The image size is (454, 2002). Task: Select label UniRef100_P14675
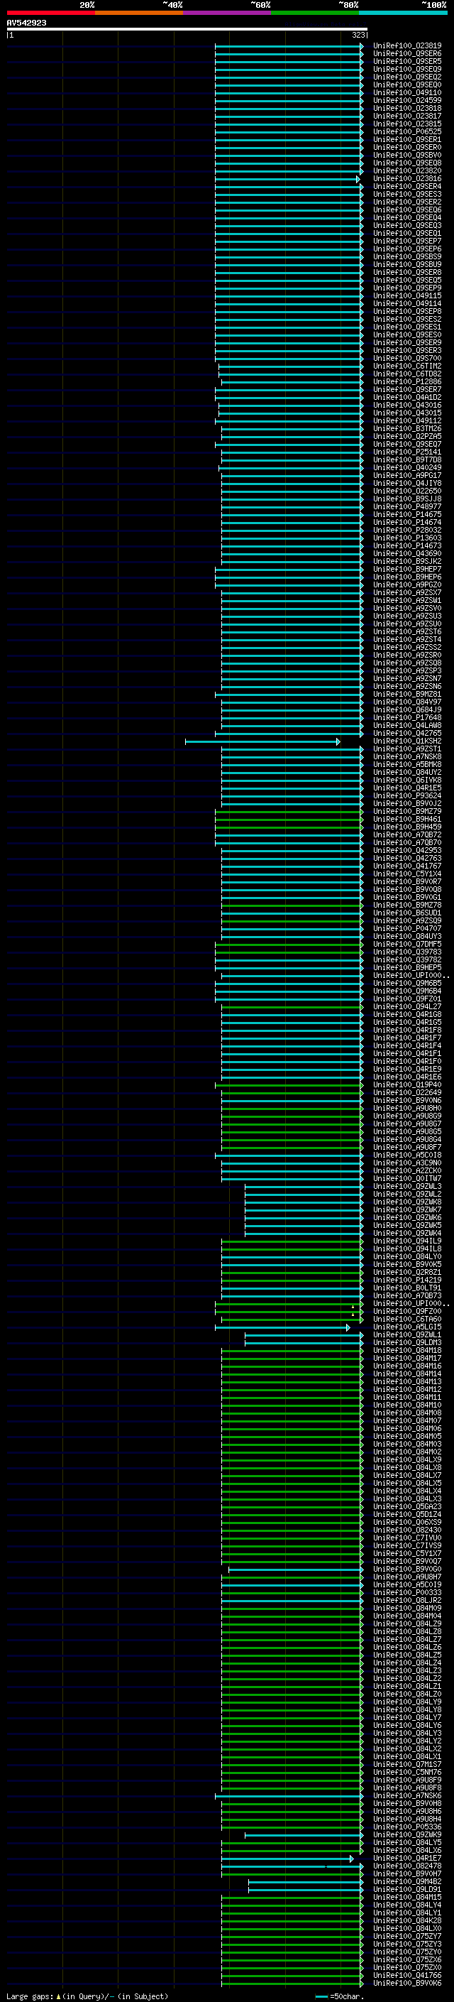[x=407, y=514]
